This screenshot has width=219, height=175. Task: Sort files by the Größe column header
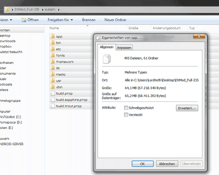point(133,28)
